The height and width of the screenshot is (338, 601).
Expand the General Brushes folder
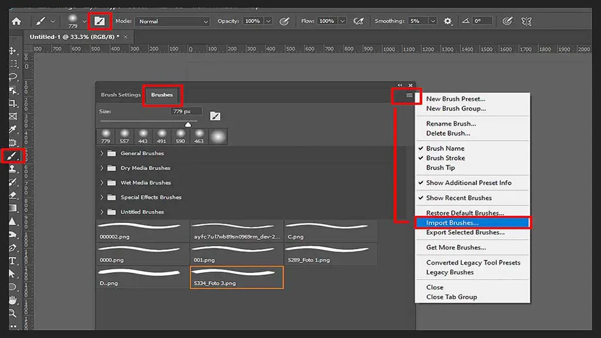tap(102, 153)
